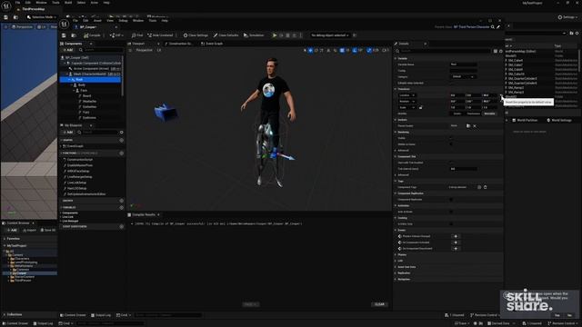This screenshot has height=327, width=582.
Task: Toggle rotation snapping in viewport toolbar
Action: (x=355, y=50)
